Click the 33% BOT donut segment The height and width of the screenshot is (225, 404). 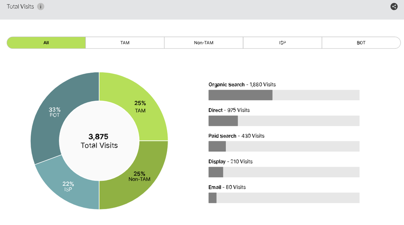[x=55, y=112]
